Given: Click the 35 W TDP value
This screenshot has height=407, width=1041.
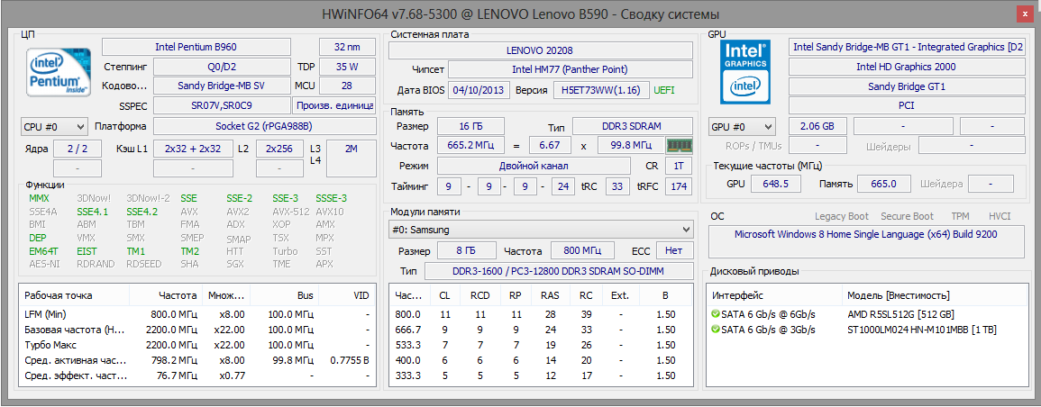Looking at the screenshot, I should pyautogui.click(x=347, y=67).
